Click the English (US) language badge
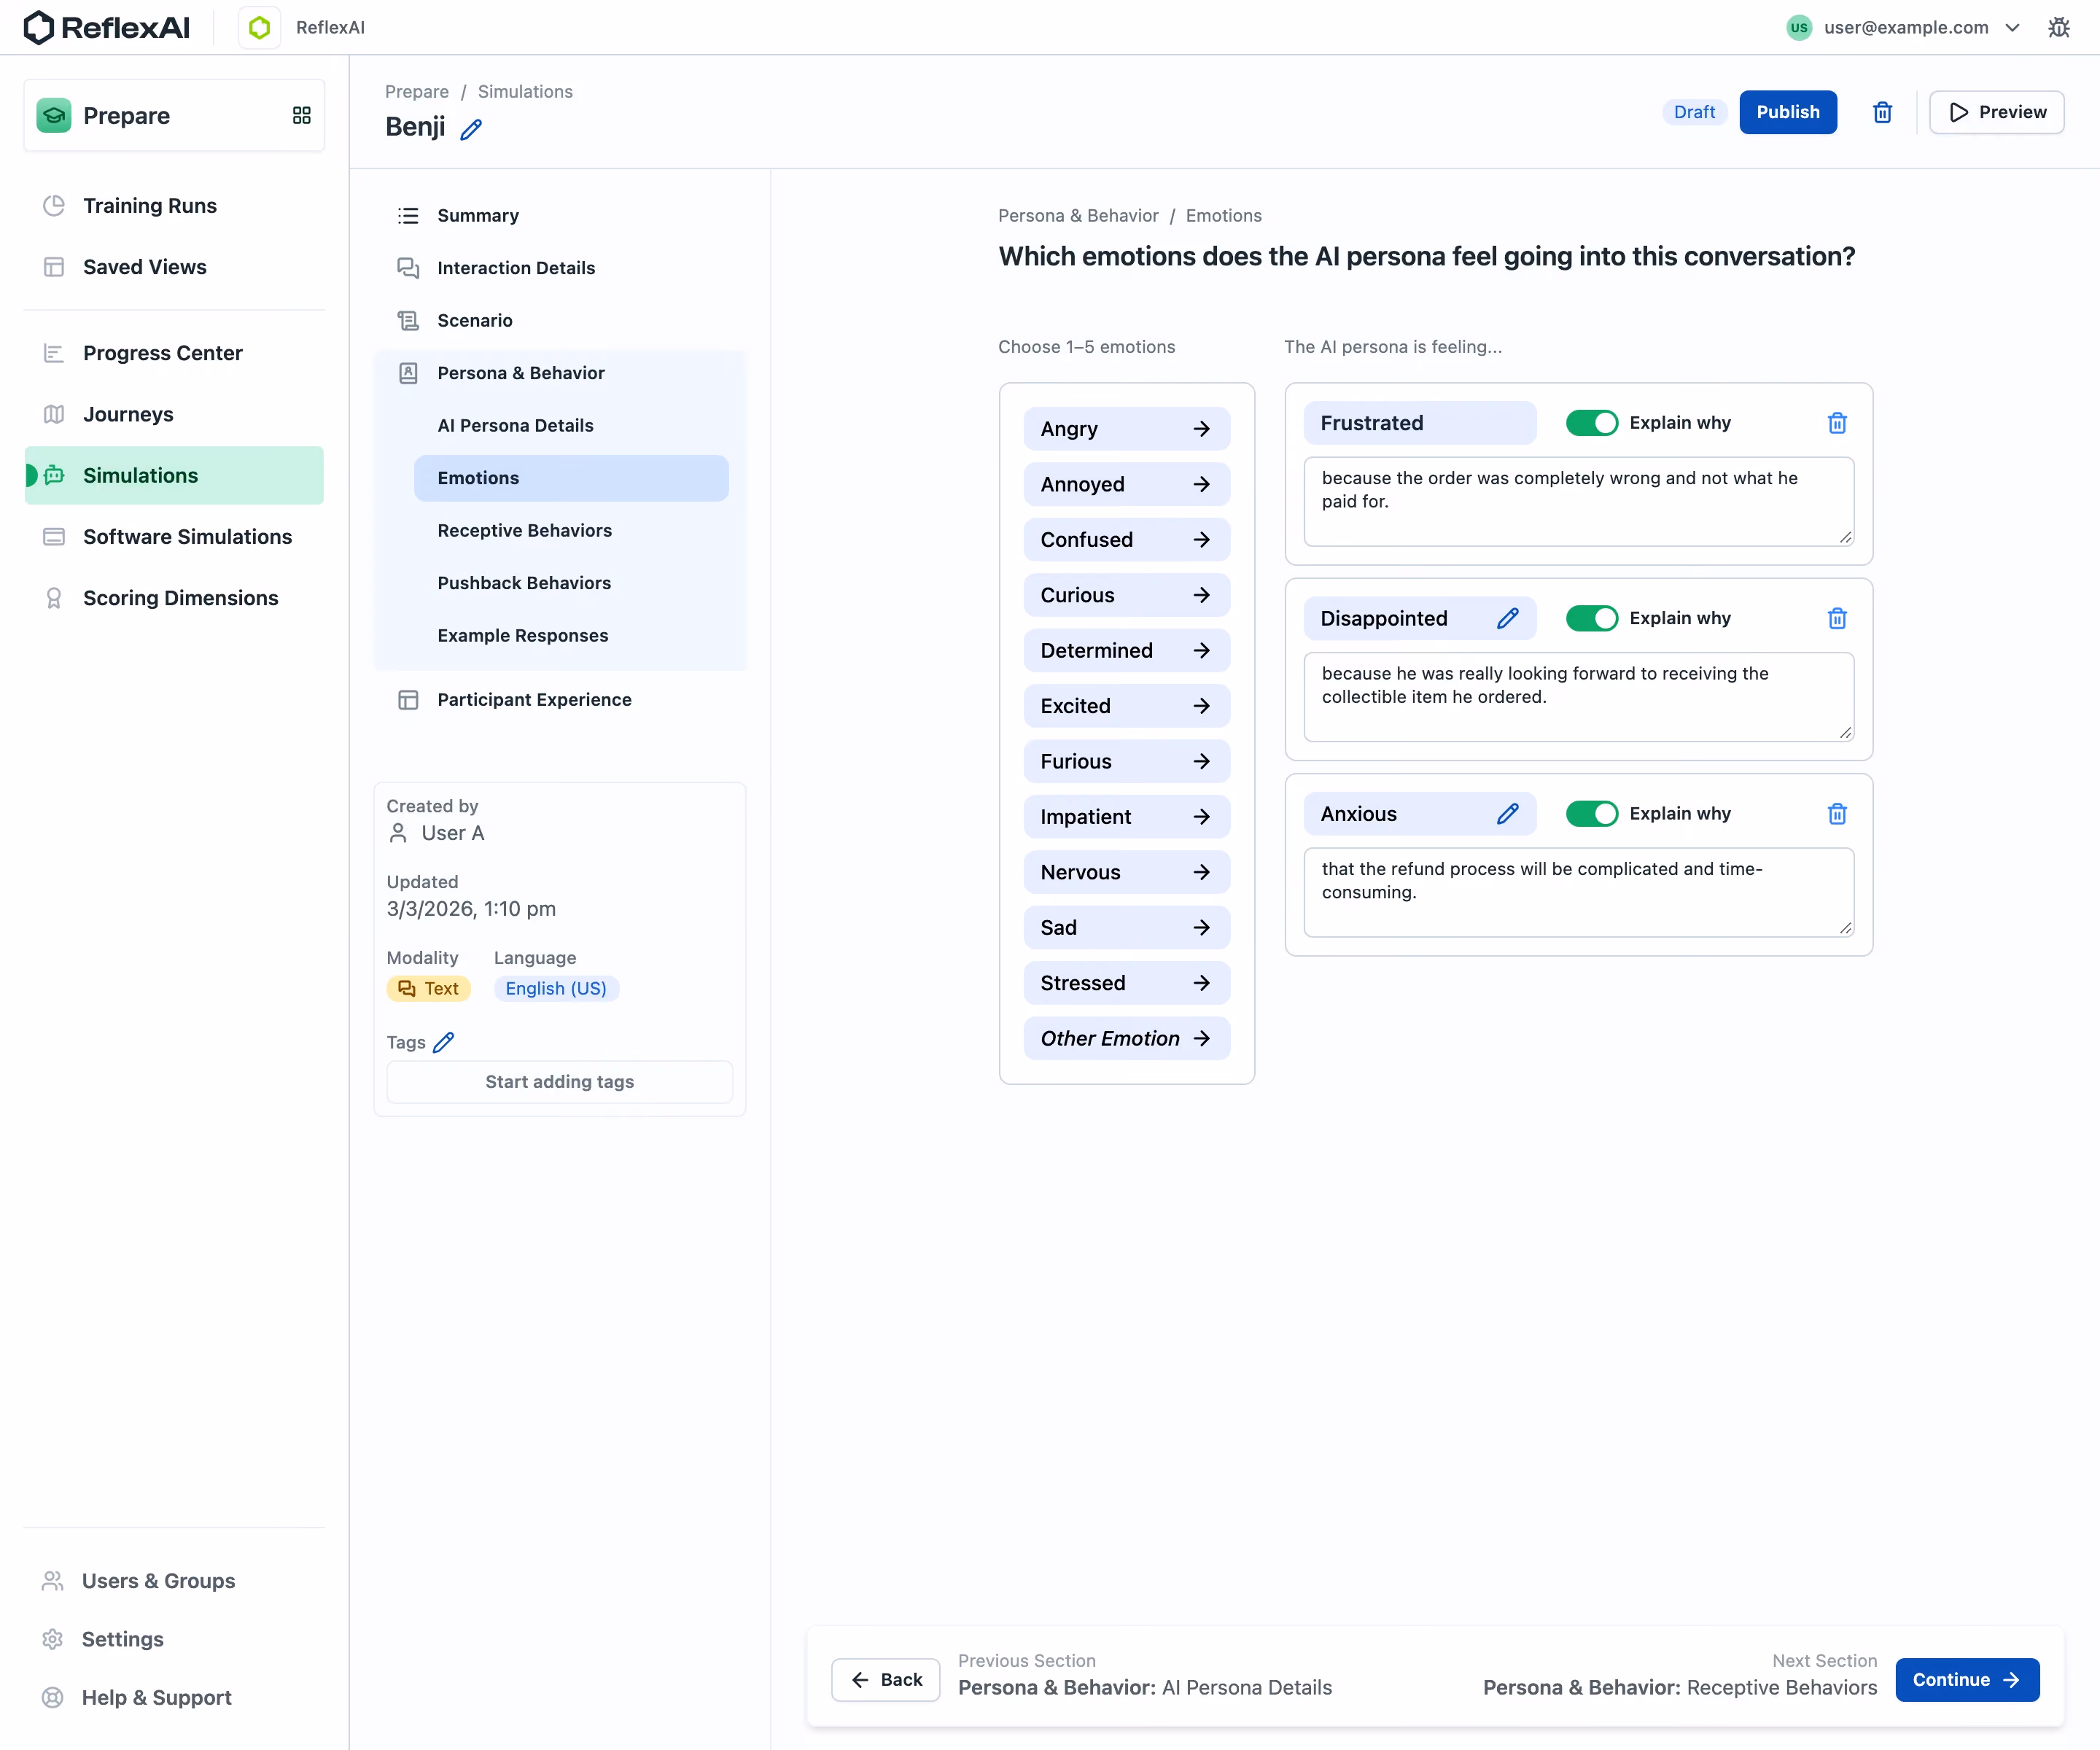The width and height of the screenshot is (2100, 1750). point(556,988)
